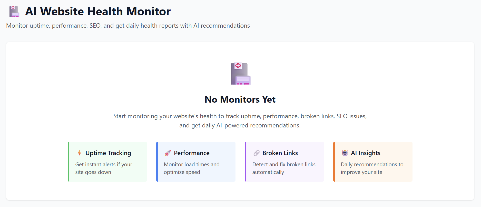Image resolution: width=481 pixels, height=207 pixels.
Task: Click the orange left border of the AI Insights card
Action: tap(334, 162)
